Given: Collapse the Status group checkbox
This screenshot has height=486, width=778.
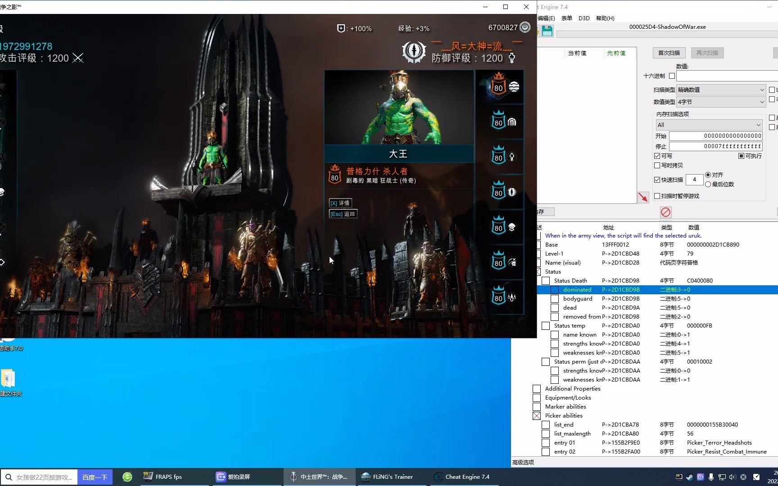Looking at the screenshot, I should 538,272.
